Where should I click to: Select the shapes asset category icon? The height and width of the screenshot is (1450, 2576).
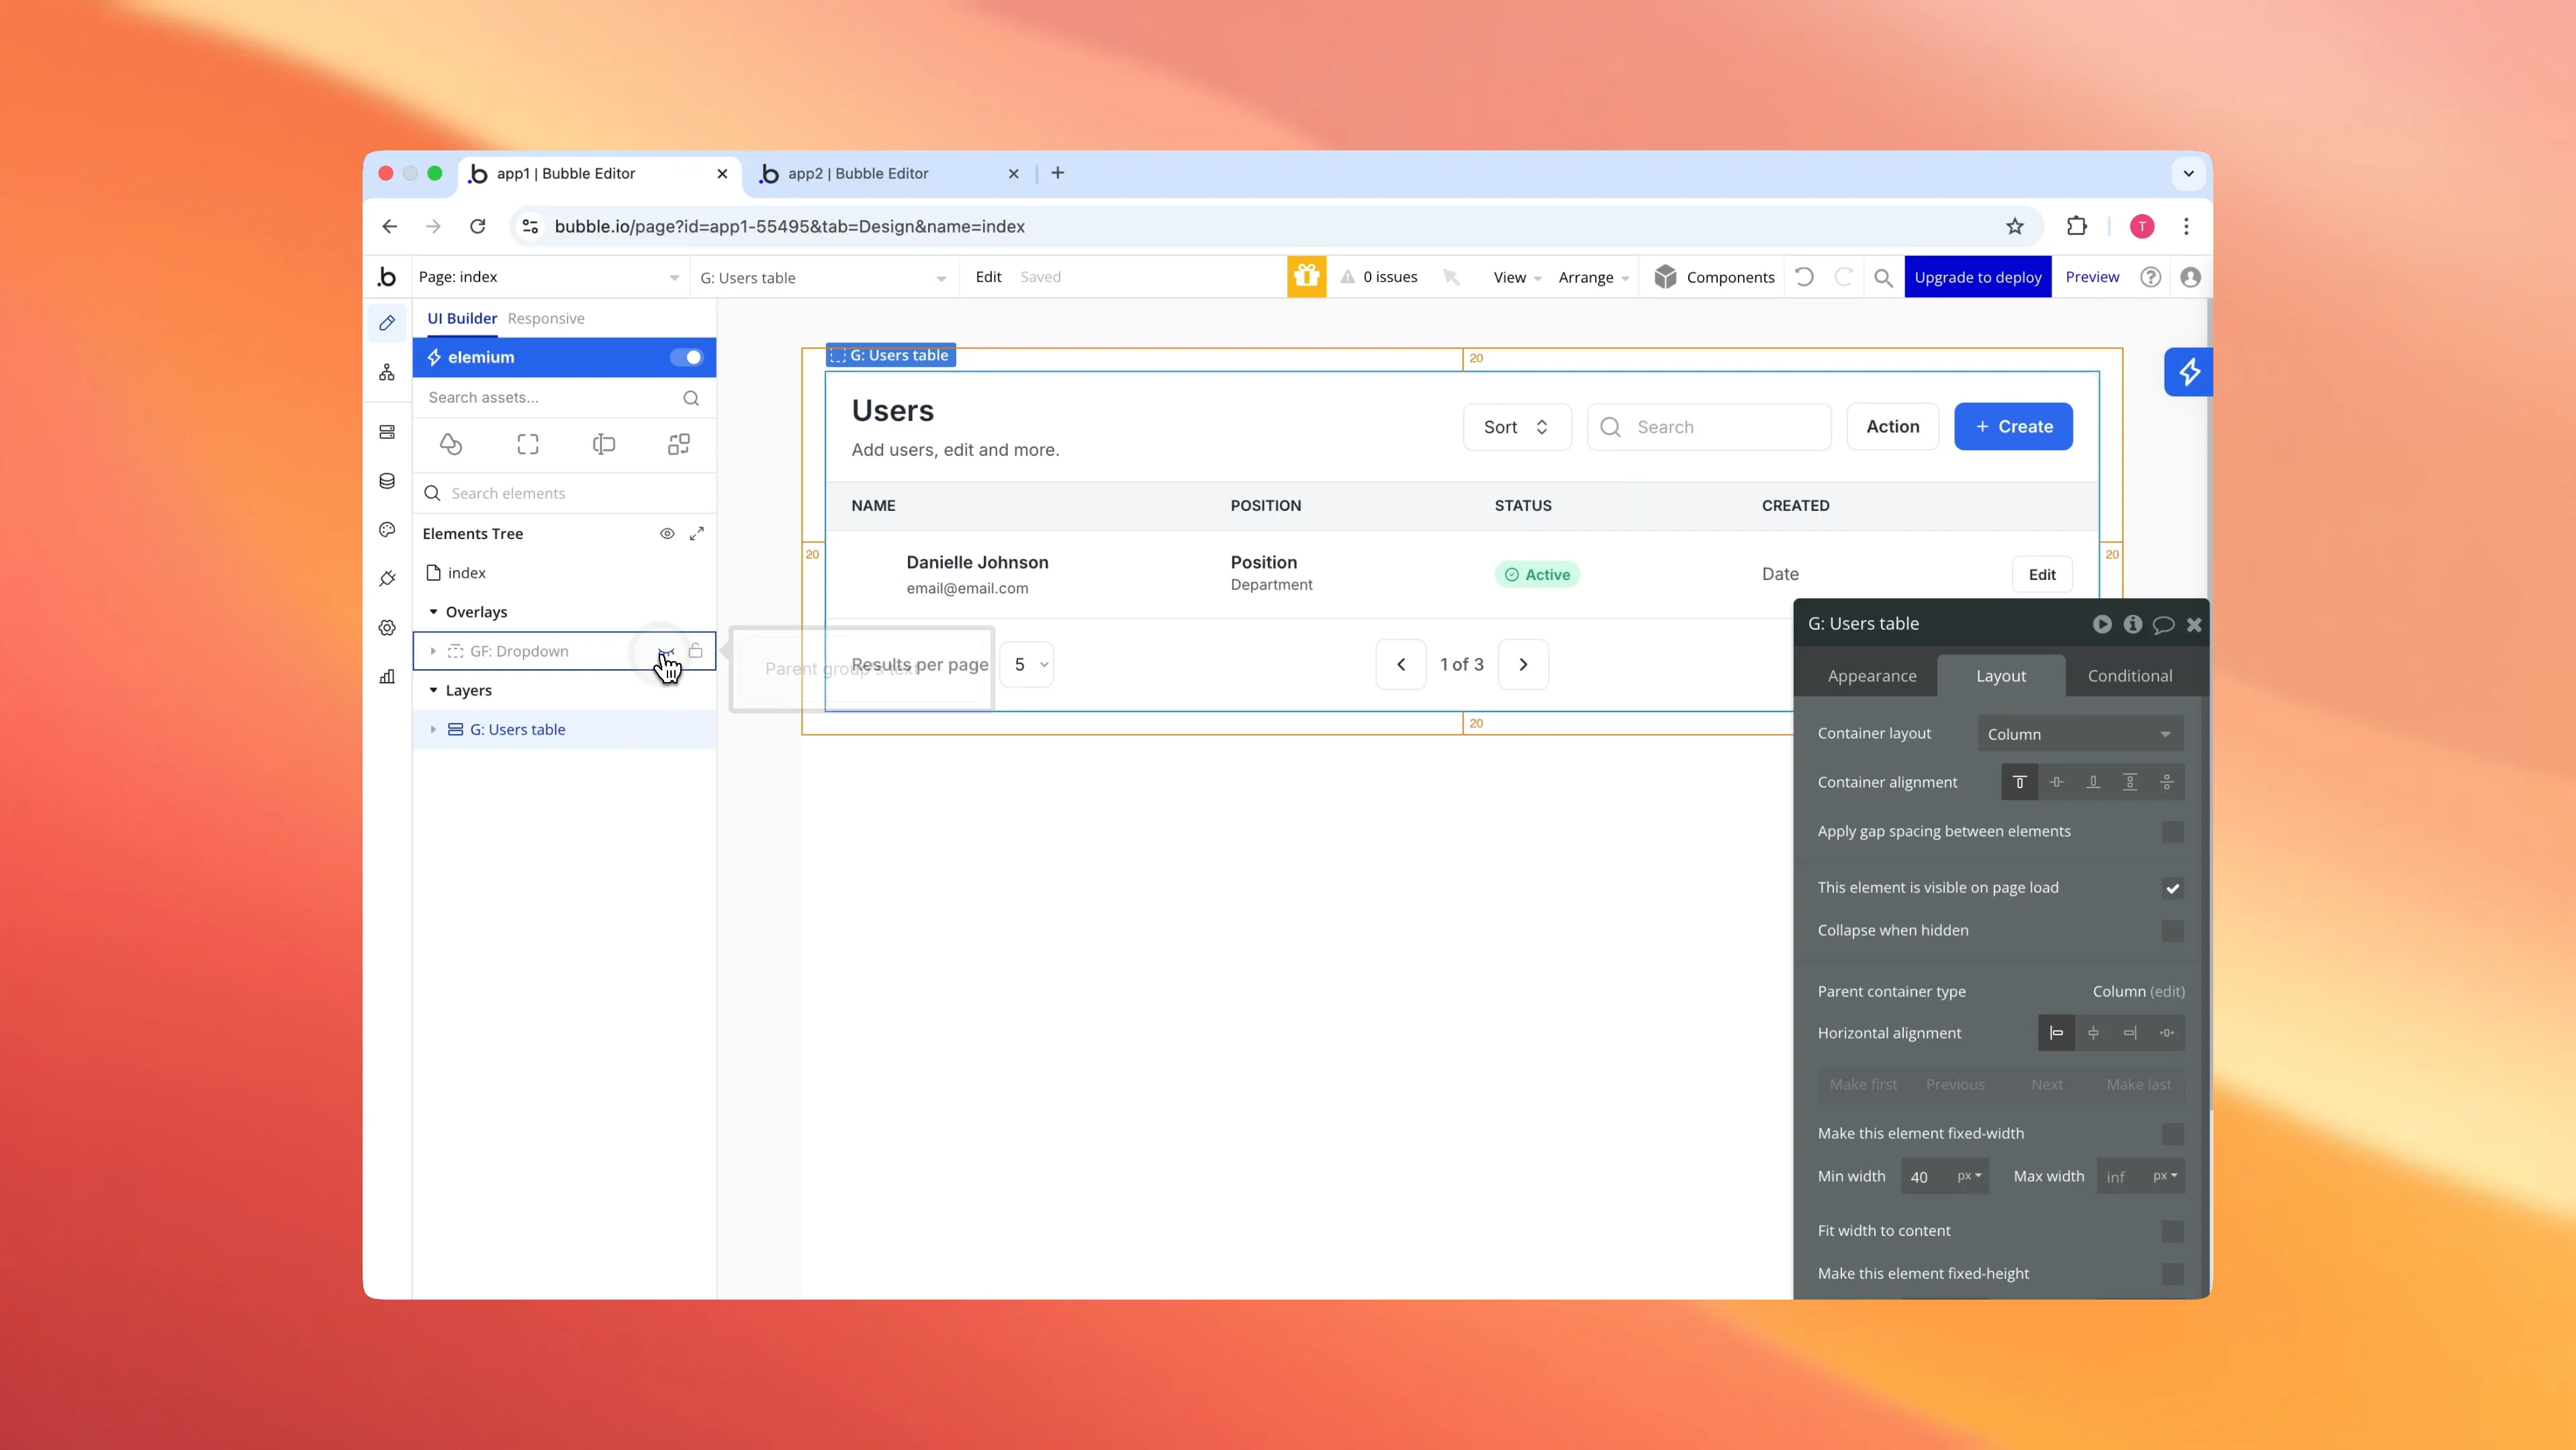[451, 444]
